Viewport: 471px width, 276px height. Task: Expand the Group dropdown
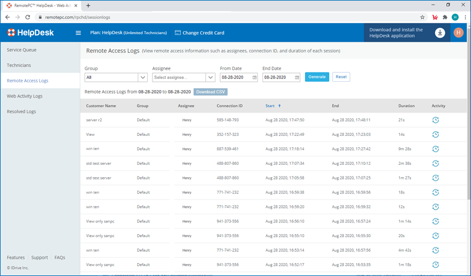coord(142,77)
